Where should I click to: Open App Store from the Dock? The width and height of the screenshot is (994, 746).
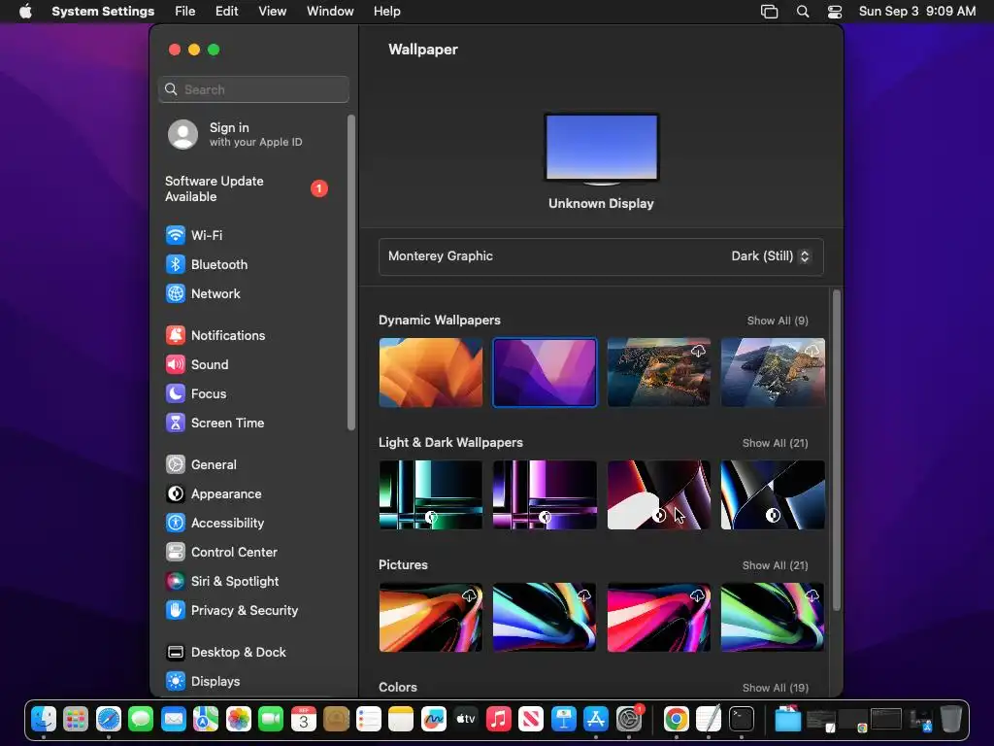(596, 720)
